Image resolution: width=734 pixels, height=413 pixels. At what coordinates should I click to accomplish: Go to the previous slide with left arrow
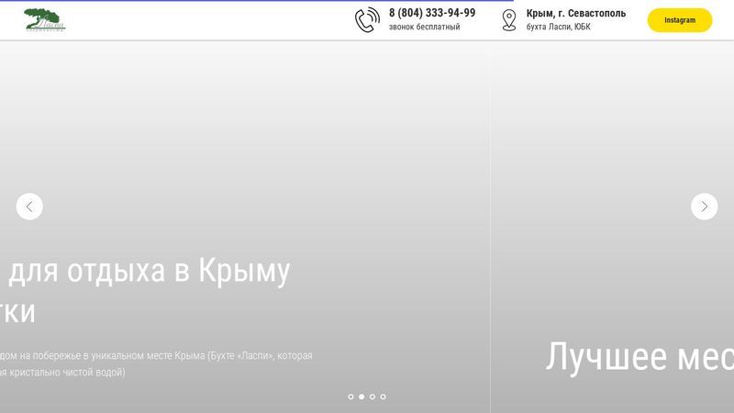[x=29, y=206]
